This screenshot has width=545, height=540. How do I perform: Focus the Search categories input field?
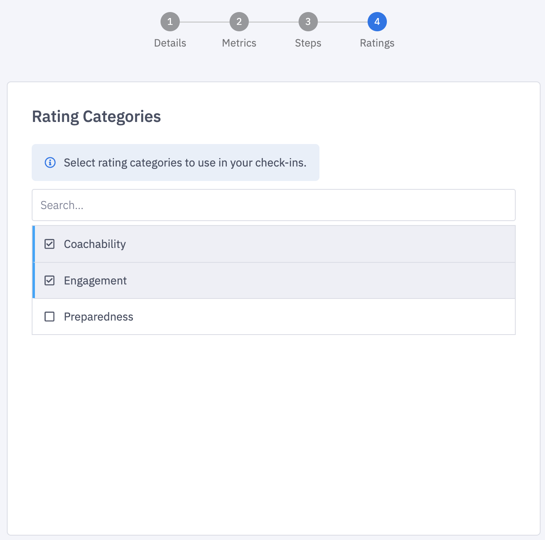(274, 205)
